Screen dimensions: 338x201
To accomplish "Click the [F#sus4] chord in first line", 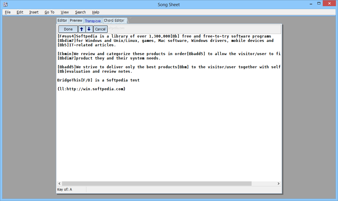I will pos(67,36).
